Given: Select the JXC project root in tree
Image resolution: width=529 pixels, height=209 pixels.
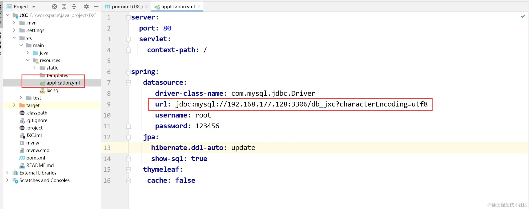Looking at the screenshot, I should (x=24, y=15).
